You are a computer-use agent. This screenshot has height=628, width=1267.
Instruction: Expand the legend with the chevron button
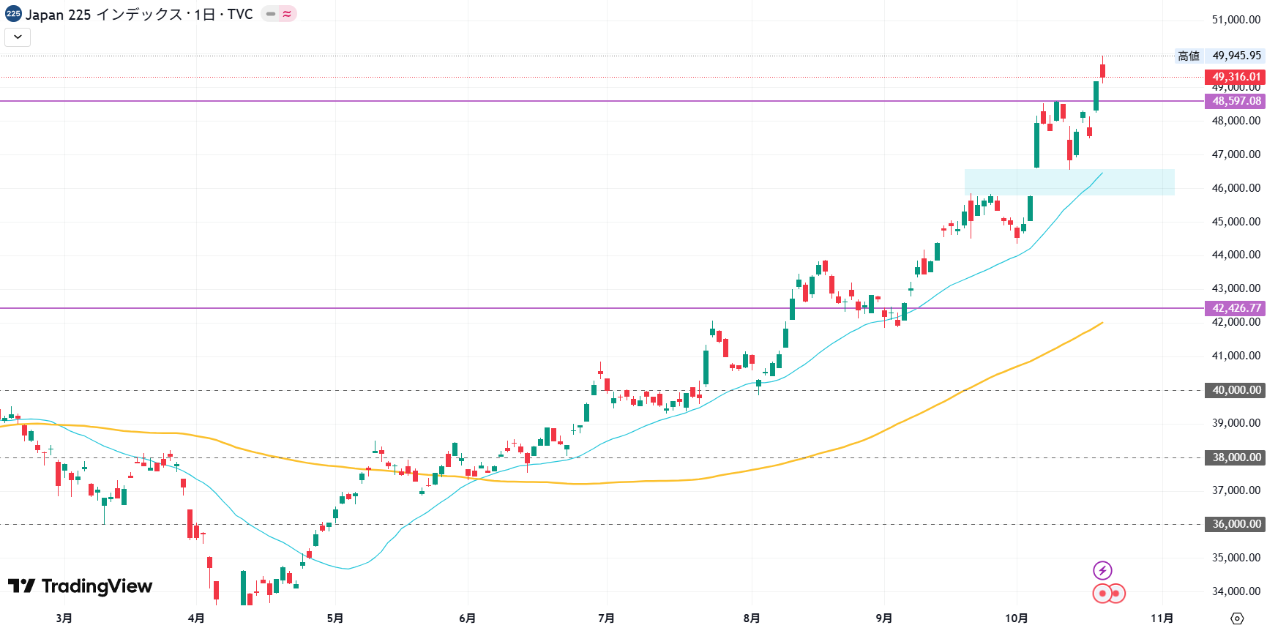(18, 37)
